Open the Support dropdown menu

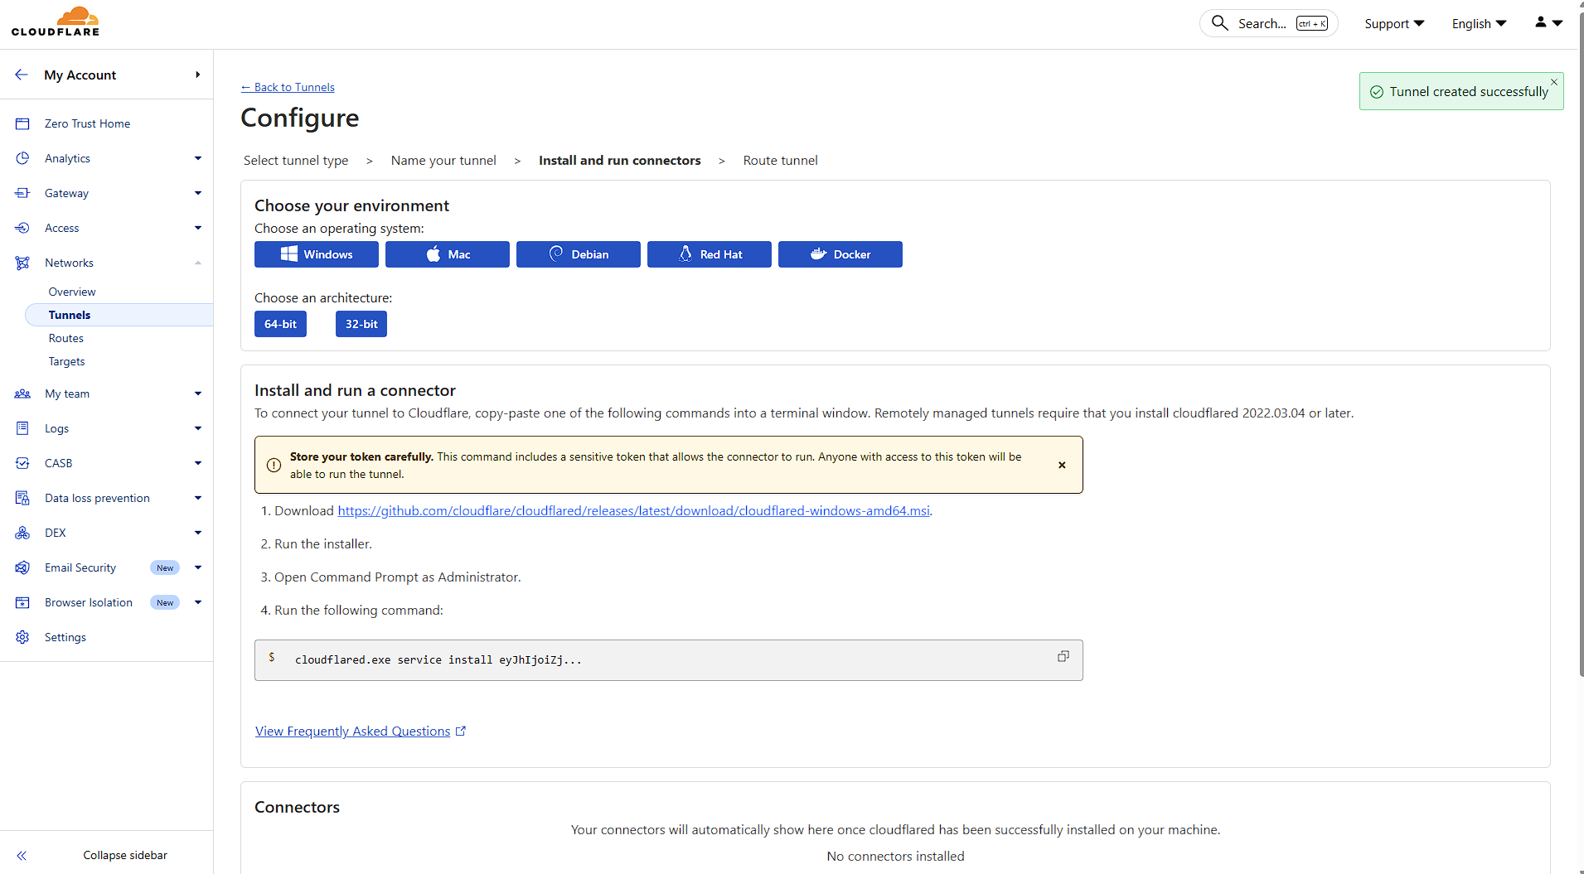(x=1393, y=24)
